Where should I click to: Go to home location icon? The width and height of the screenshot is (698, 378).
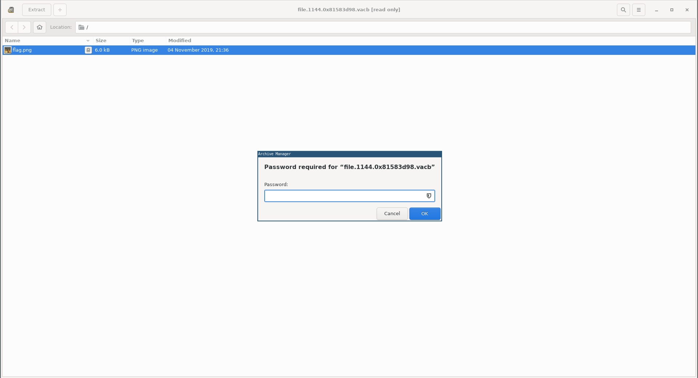point(40,27)
